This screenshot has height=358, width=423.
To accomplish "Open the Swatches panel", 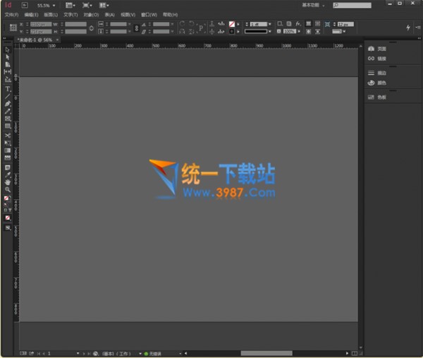I will pos(377,97).
